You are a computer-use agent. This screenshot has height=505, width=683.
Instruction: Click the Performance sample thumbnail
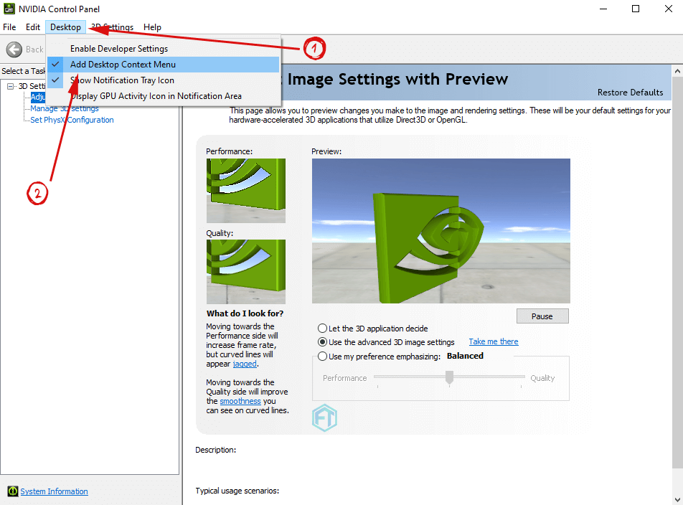click(x=245, y=191)
